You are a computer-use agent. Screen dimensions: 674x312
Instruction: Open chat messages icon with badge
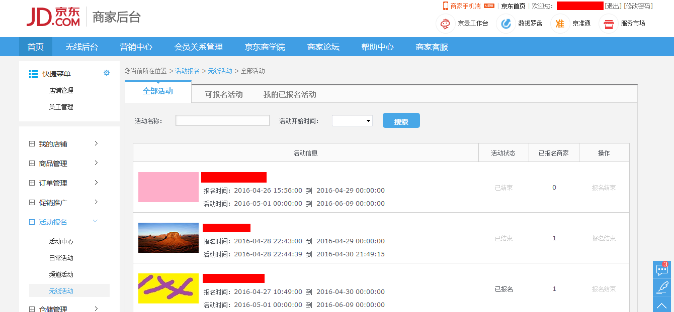pos(662,270)
